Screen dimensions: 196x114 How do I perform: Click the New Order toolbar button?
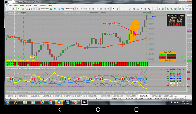point(43,9)
